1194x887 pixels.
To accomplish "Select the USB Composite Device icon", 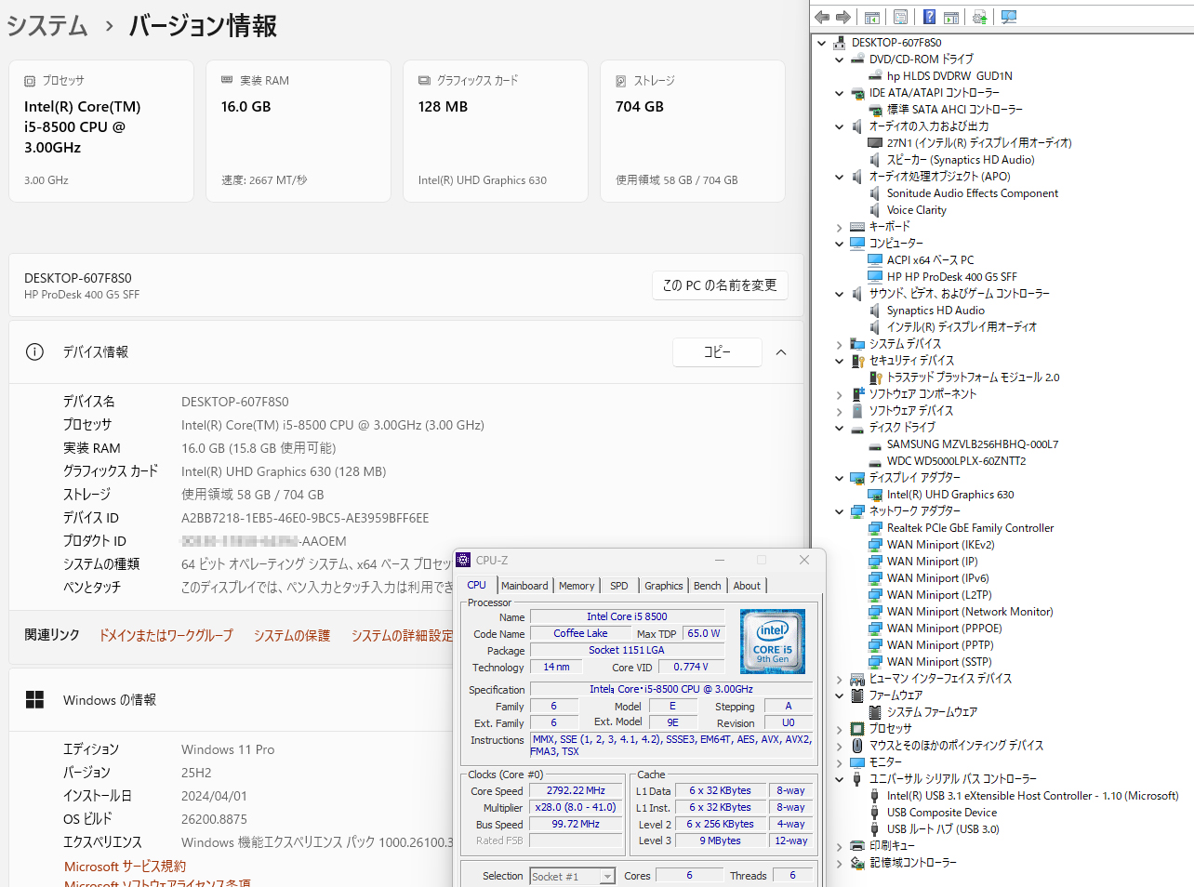I will (875, 813).
